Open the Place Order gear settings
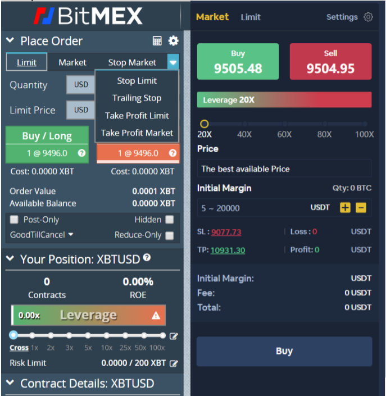 coord(173,40)
